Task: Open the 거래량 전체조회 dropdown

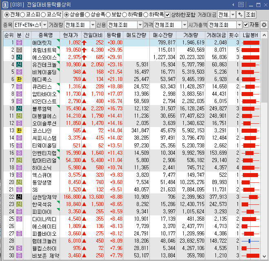Action: pos(93,25)
